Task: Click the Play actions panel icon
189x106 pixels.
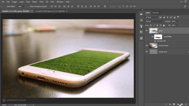Action: point(141,14)
